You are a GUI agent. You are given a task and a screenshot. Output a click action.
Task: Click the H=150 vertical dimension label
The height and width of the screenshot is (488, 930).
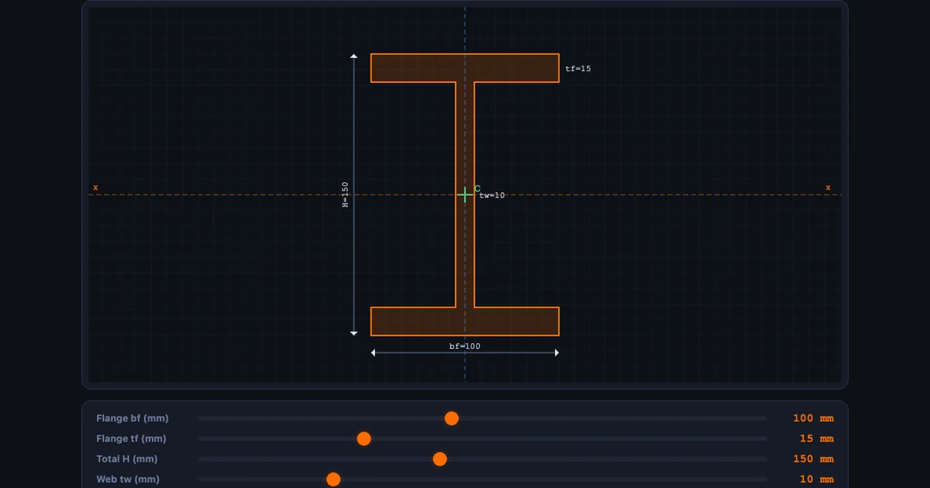coord(346,194)
